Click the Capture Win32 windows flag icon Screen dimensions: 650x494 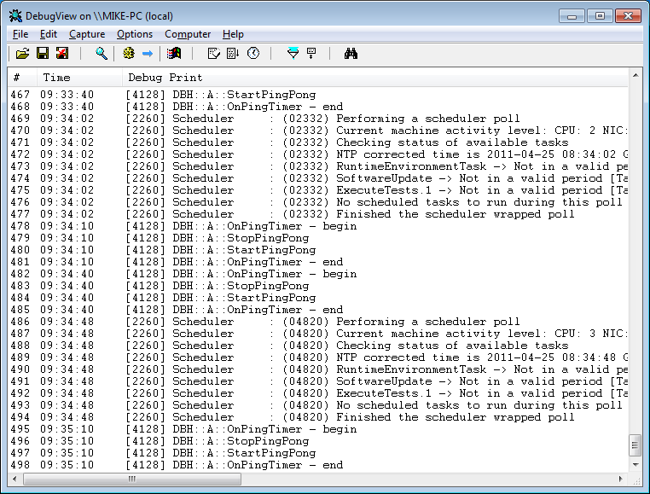click(x=174, y=53)
